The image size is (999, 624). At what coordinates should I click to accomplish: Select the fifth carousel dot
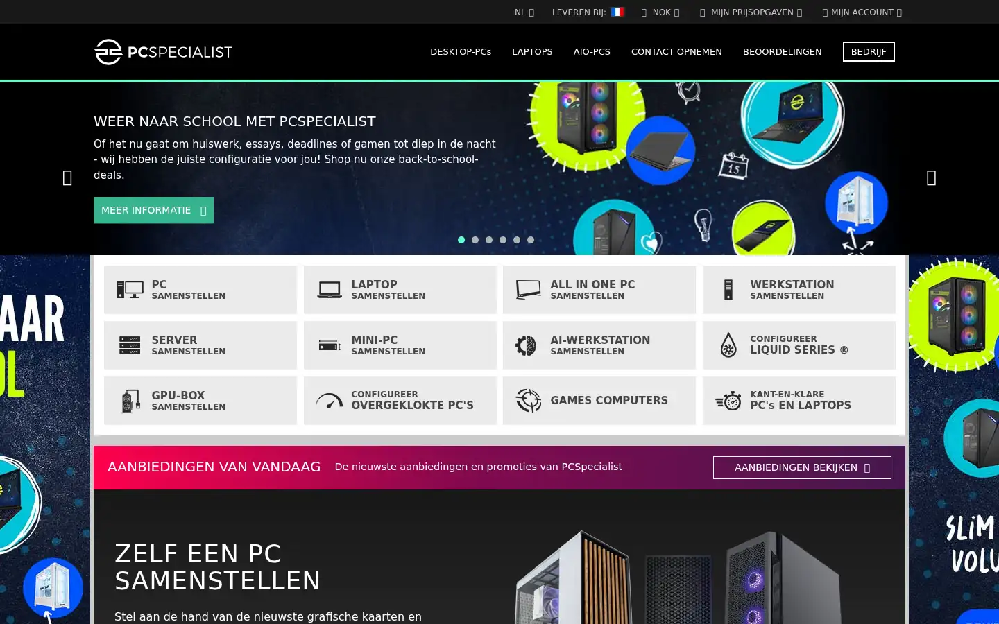point(517,240)
